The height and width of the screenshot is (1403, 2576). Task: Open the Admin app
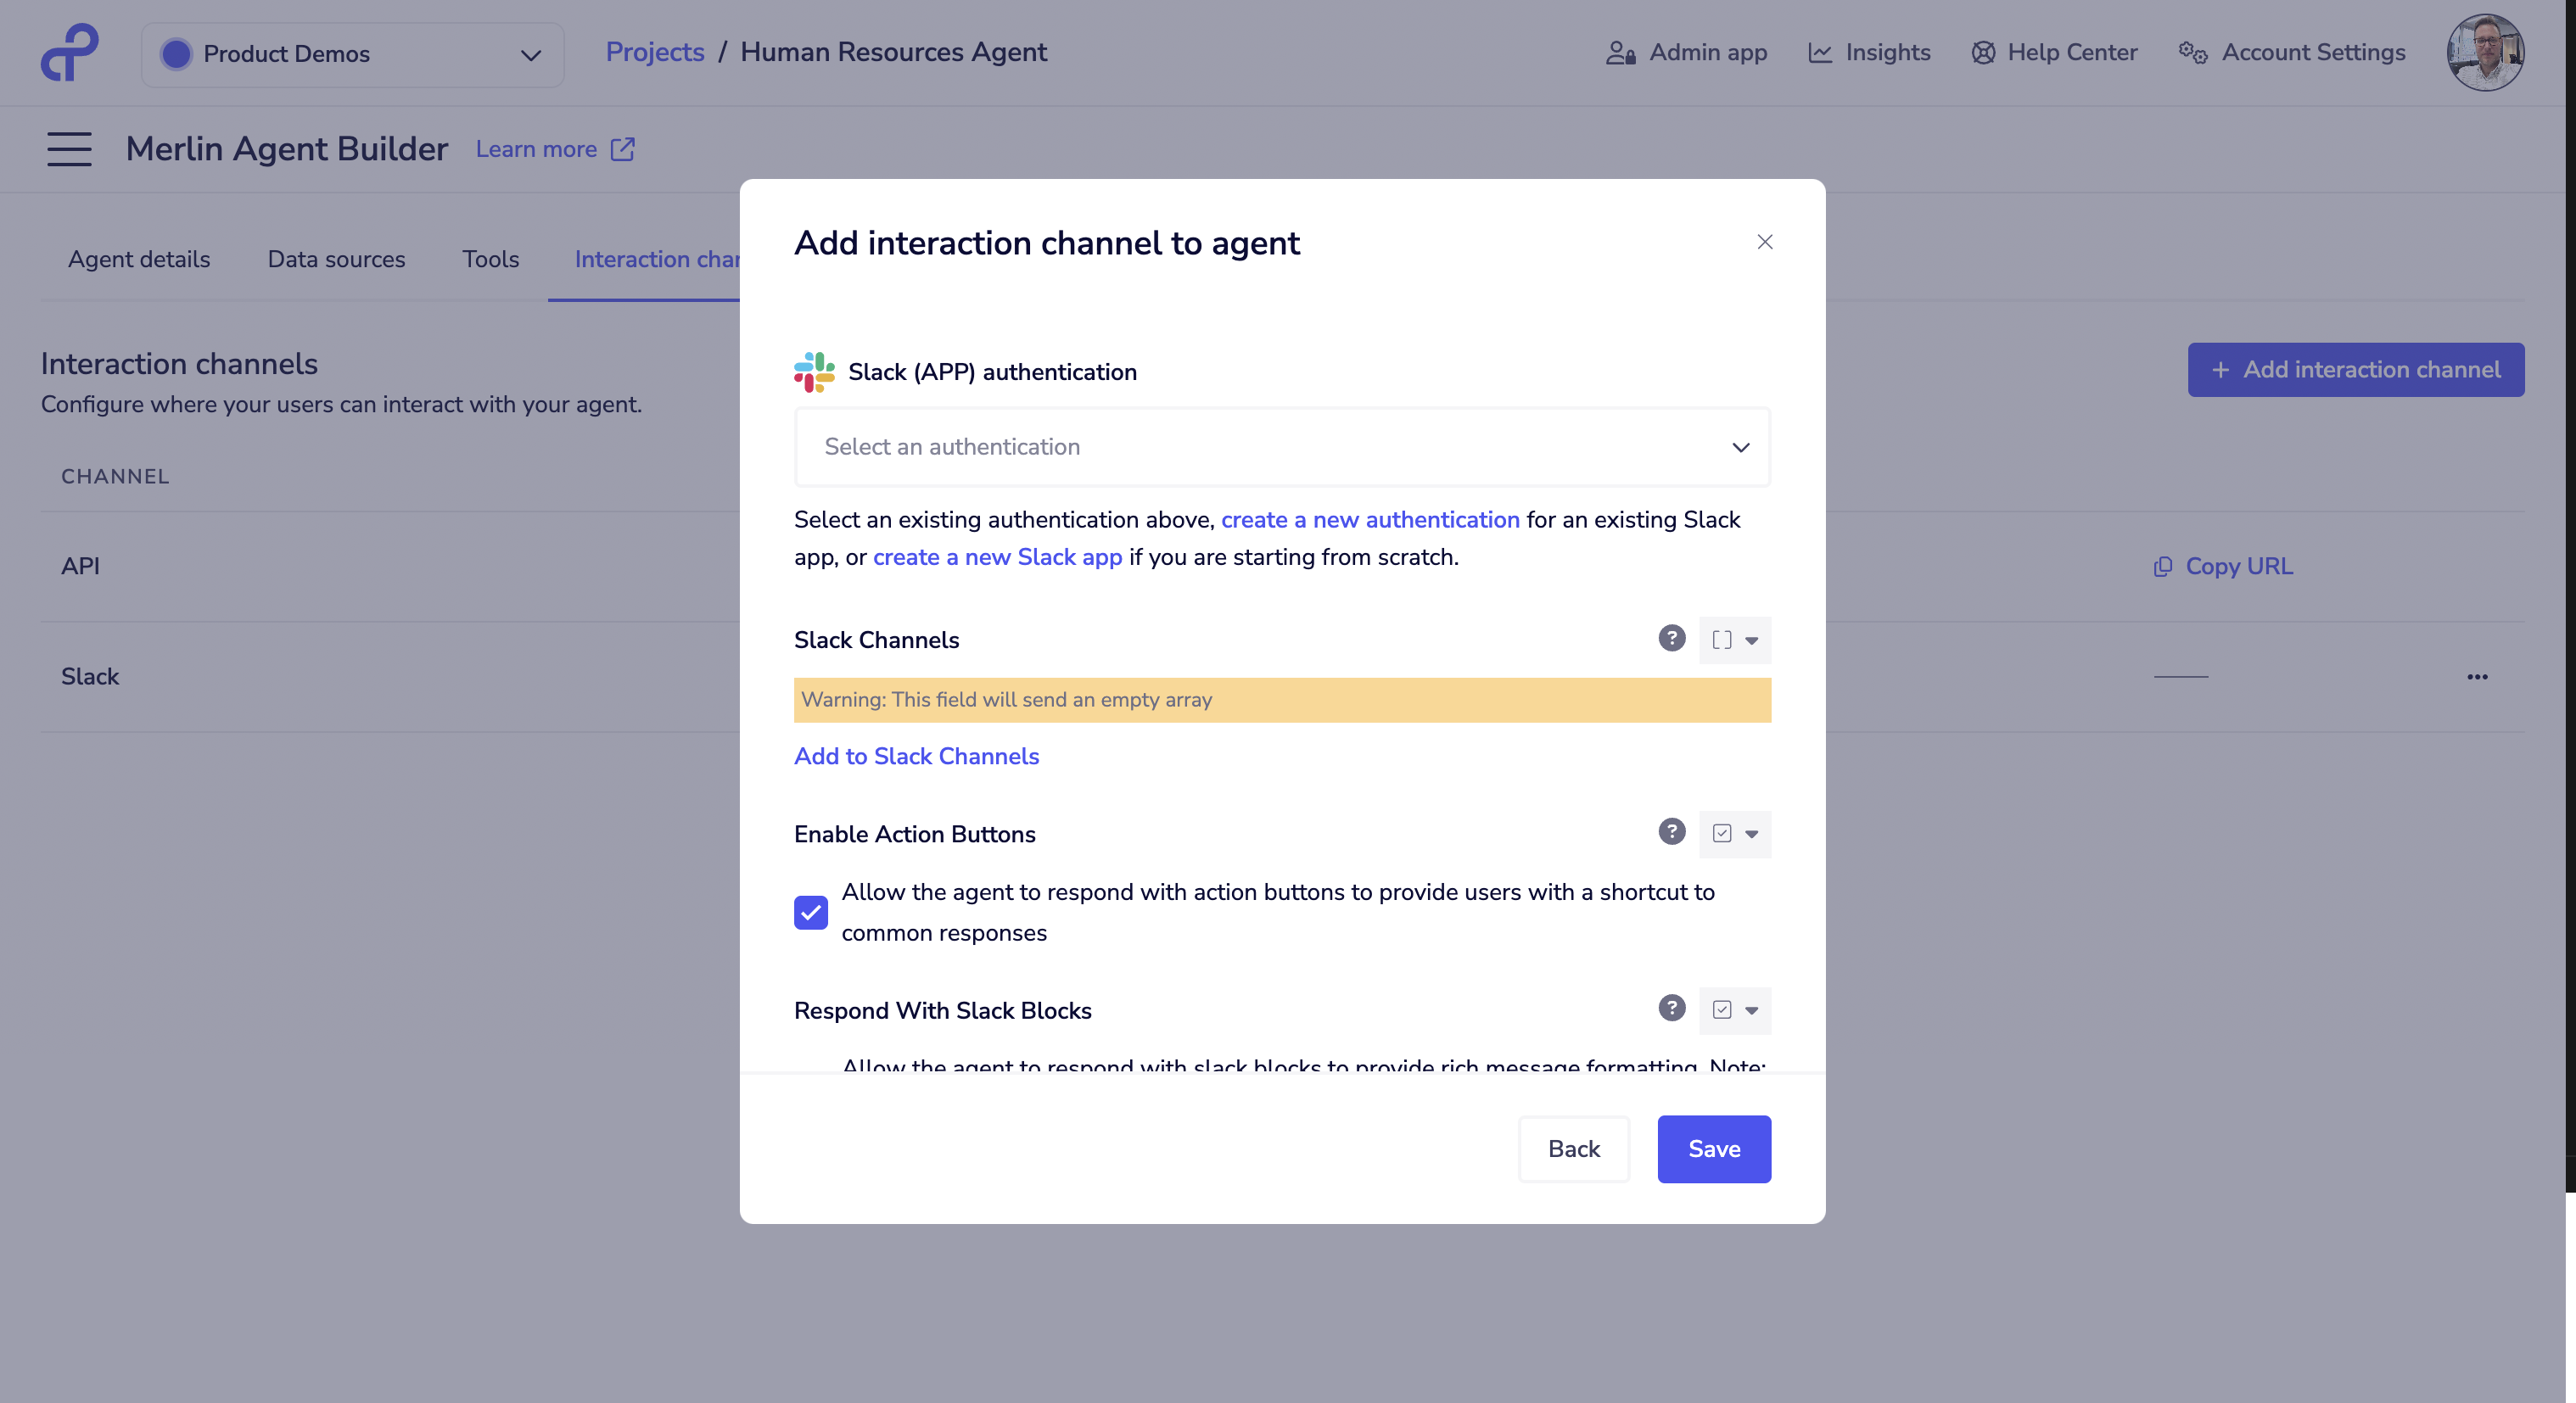coord(1686,52)
